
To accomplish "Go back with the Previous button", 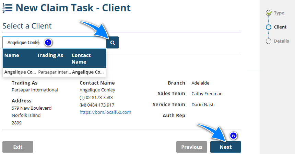I will [x=192, y=147].
